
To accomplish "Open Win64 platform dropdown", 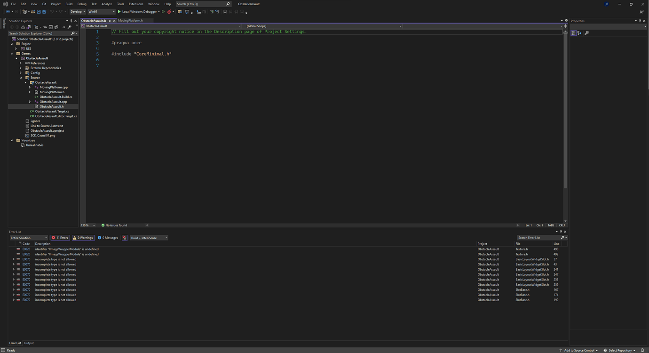I will [x=101, y=12].
